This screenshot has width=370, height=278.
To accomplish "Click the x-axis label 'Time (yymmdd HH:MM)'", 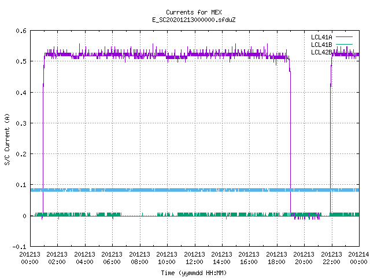I will pyautogui.click(x=194, y=273).
